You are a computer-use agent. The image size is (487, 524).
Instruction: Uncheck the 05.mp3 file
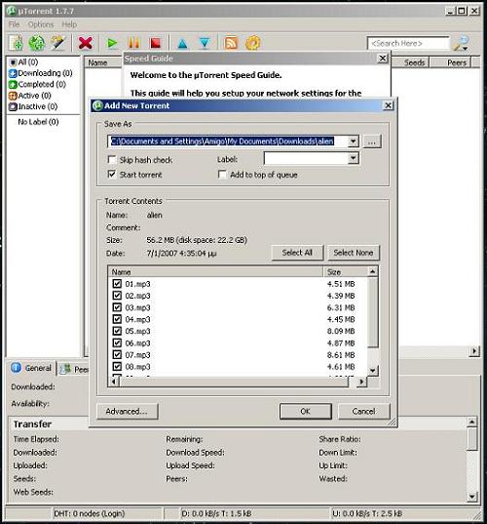(x=117, y=331)
